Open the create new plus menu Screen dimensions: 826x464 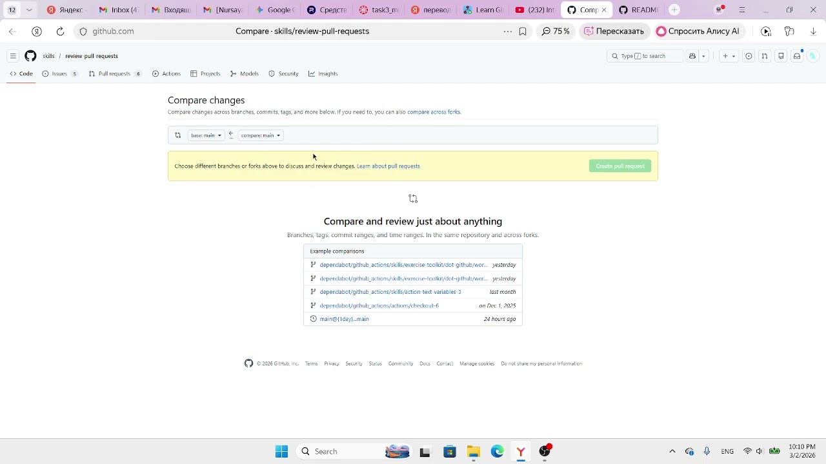click(729, 56)
